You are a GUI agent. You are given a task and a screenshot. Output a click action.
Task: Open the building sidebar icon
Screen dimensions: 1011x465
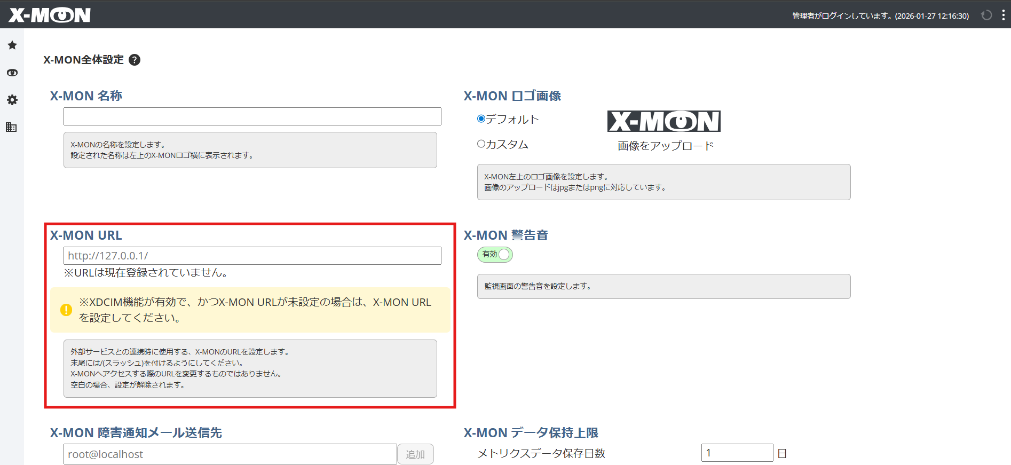pyautogui.click(x=11, y=127)
